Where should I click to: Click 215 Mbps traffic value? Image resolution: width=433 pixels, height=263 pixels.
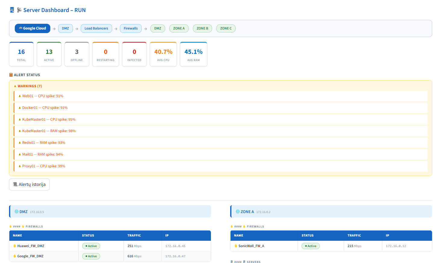(354, 246)
